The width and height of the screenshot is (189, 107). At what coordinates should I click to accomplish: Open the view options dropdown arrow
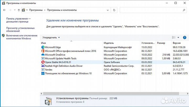coord(178,37)
